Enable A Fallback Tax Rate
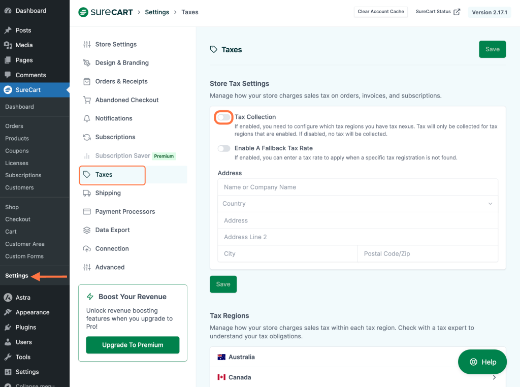The image size is (520, 387). [x=223, y=148]
